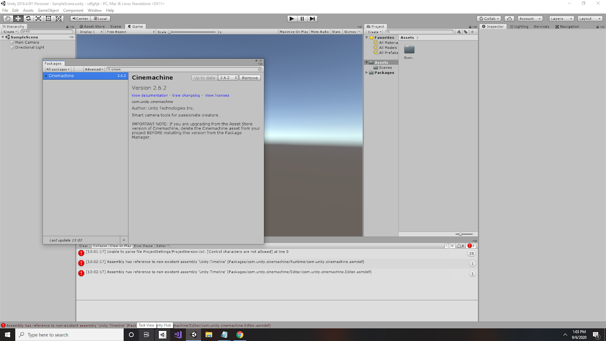This screenshot has width=606, height=341.
Task: Collapse the SampleScene hierarchy
Action: click(3, 37)
